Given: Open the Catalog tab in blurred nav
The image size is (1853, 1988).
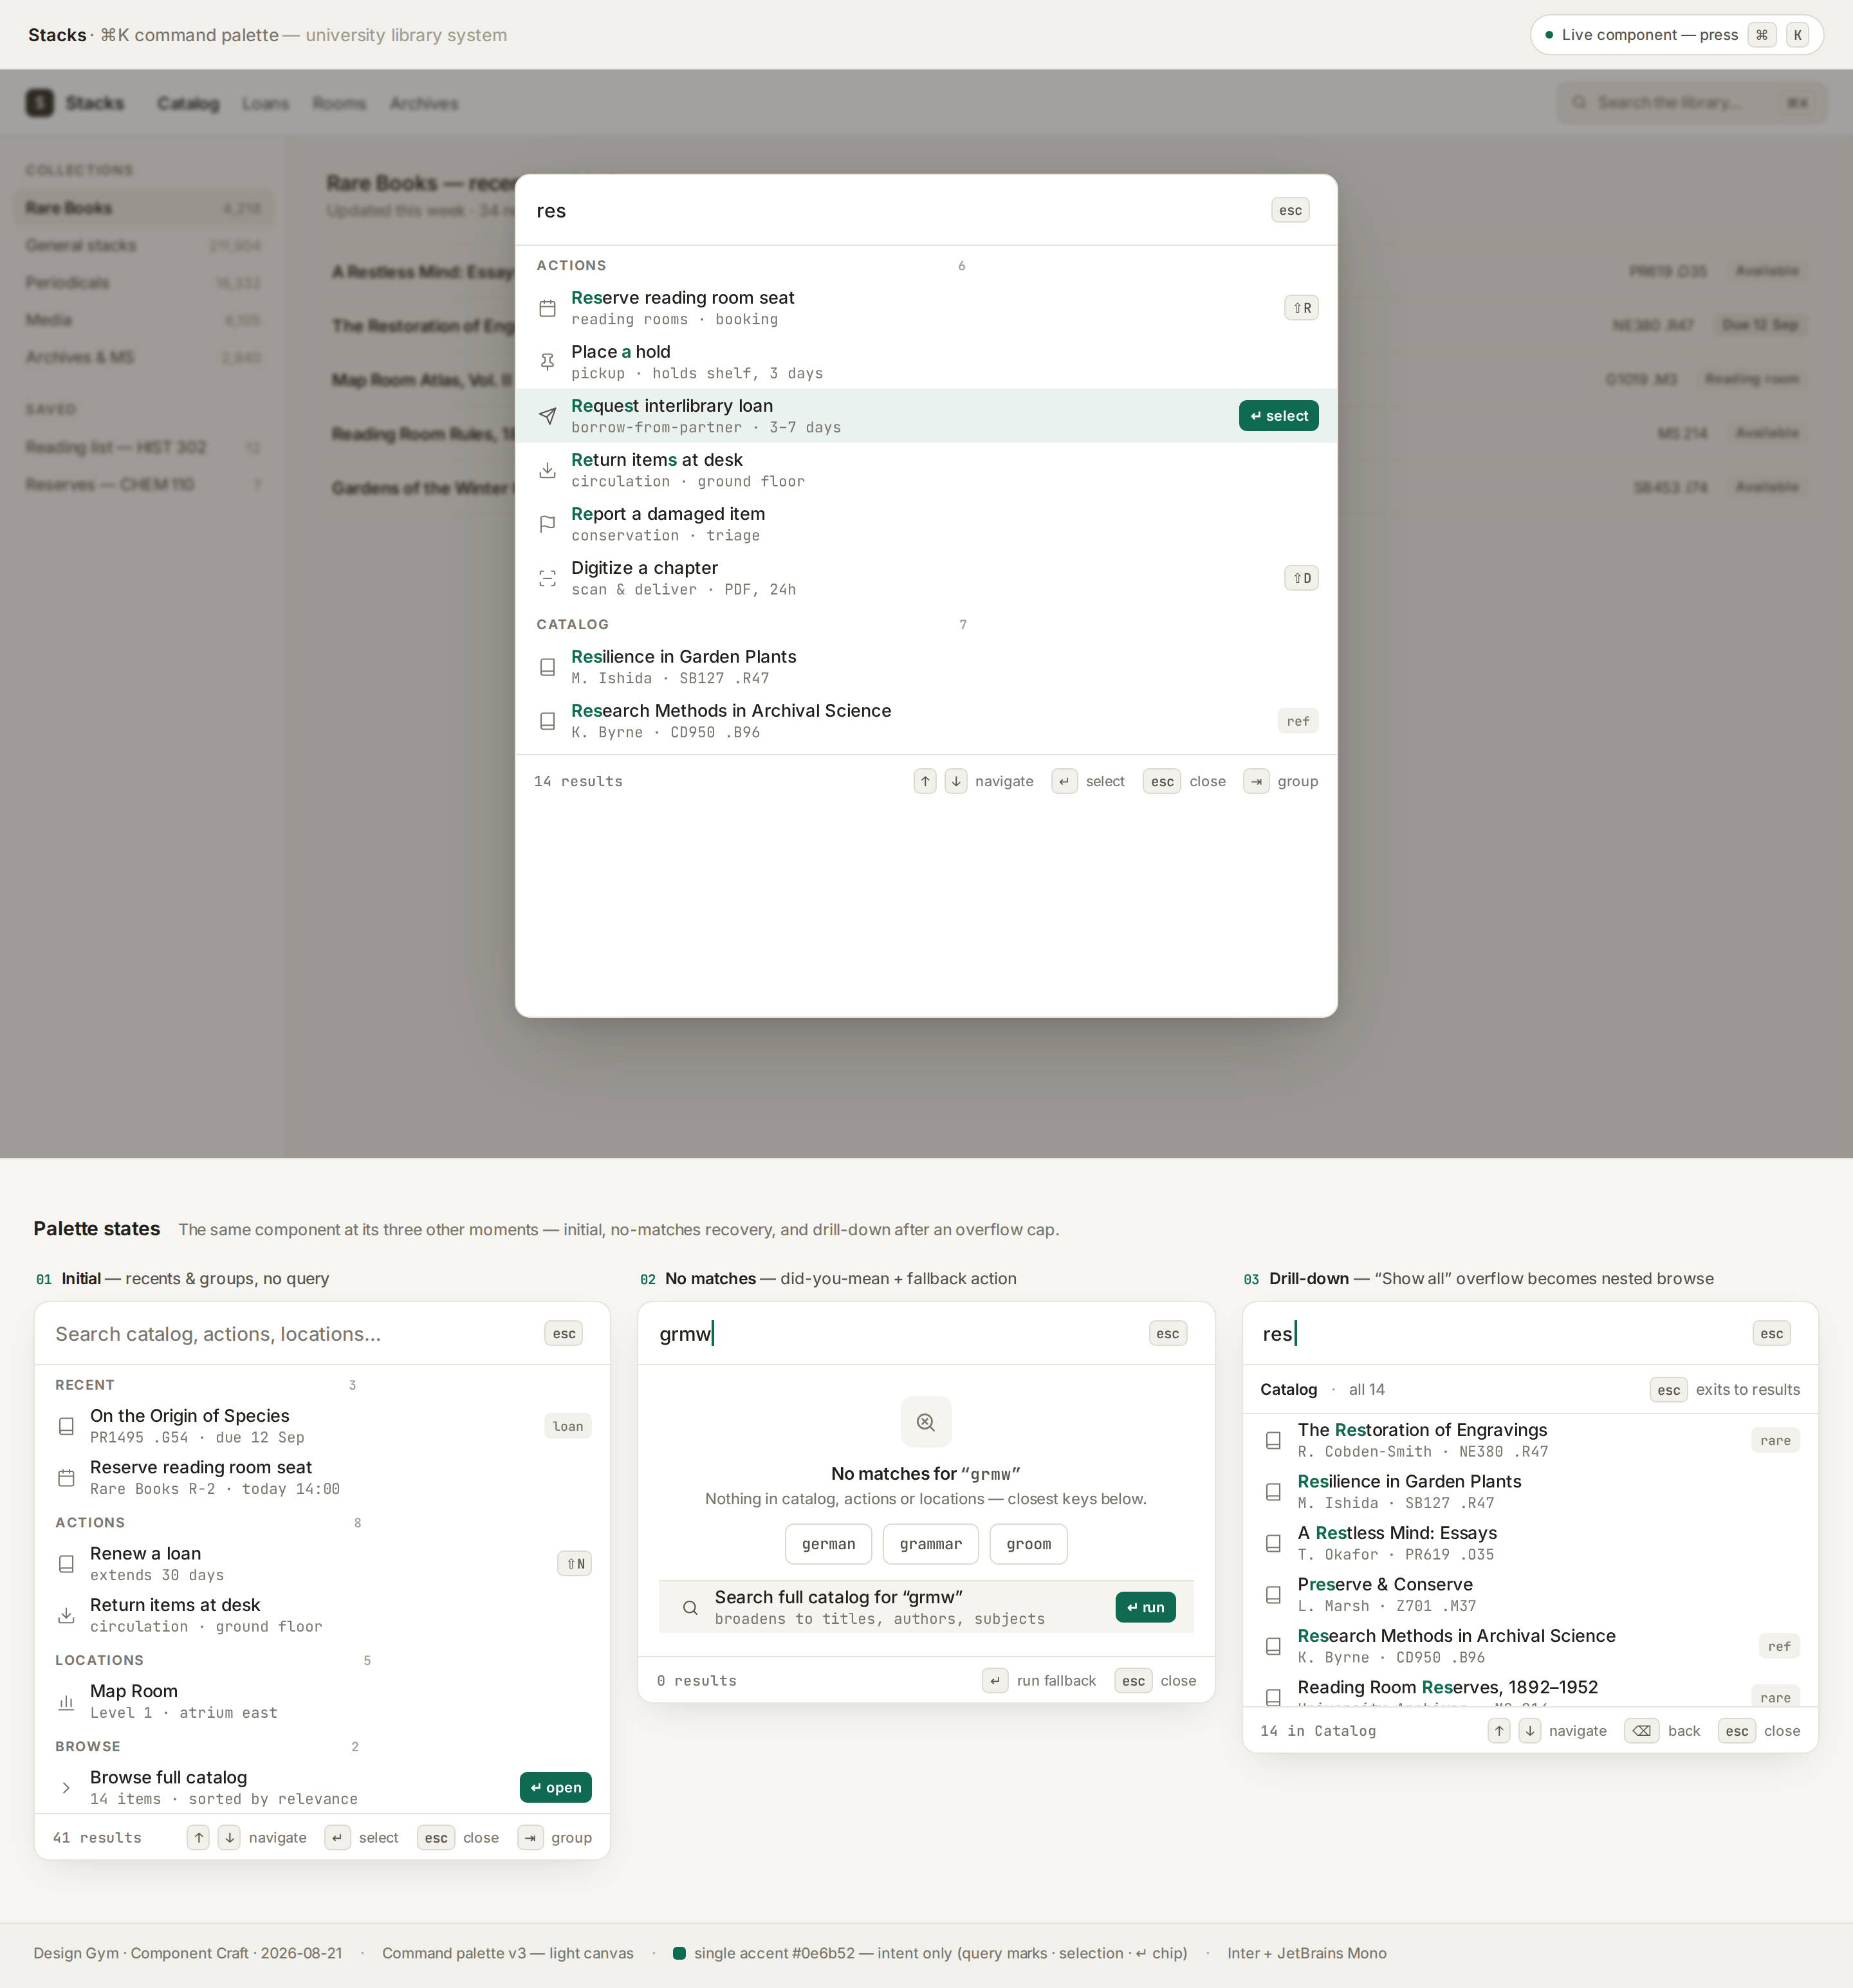Looking at the screenshot, I should [x=188, y=103].
